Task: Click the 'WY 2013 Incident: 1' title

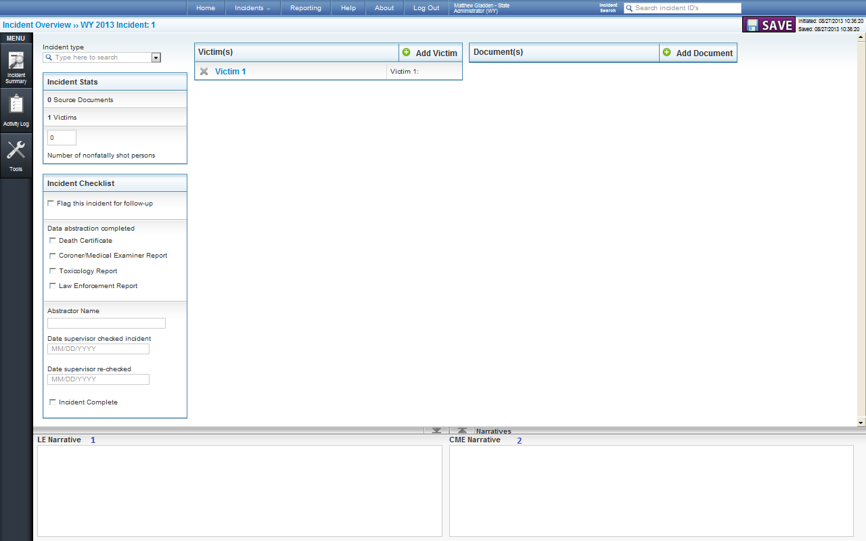Action: tap(118, 25)
